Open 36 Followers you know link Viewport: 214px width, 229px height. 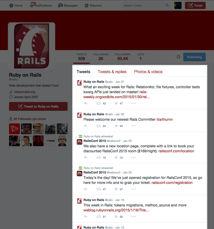coord(30,119)
